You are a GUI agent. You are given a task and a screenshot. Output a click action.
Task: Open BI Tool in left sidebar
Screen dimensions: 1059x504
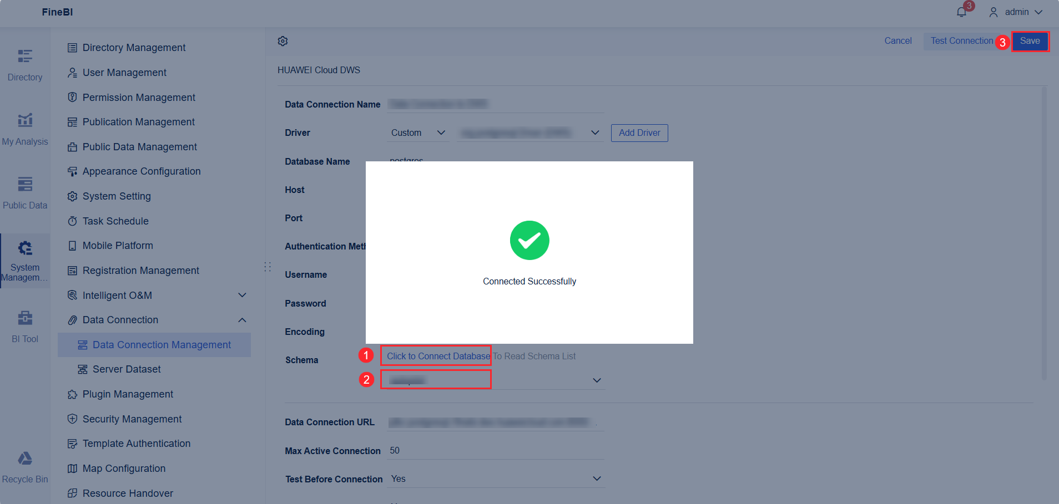pos(25,327)
